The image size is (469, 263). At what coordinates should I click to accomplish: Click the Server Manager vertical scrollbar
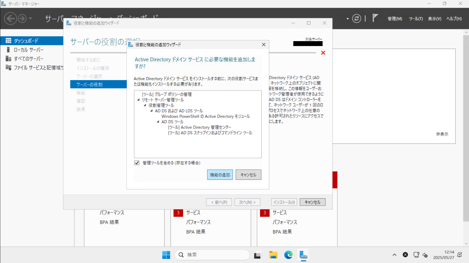[466, 128]
